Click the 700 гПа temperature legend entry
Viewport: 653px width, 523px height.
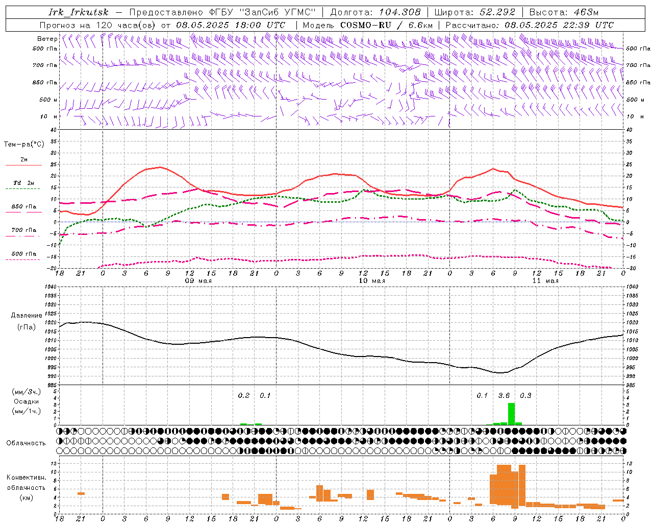pyautogui.click(x=23, y=230)
